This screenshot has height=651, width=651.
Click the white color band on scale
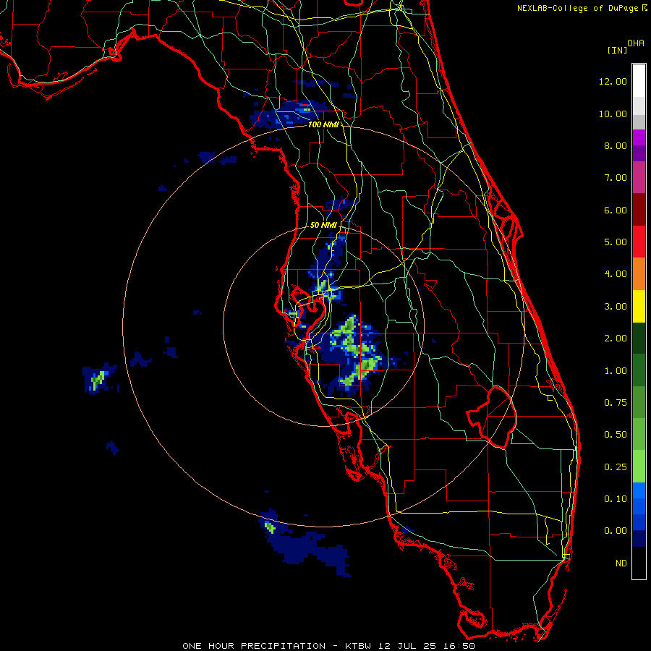tap(639, 80)
